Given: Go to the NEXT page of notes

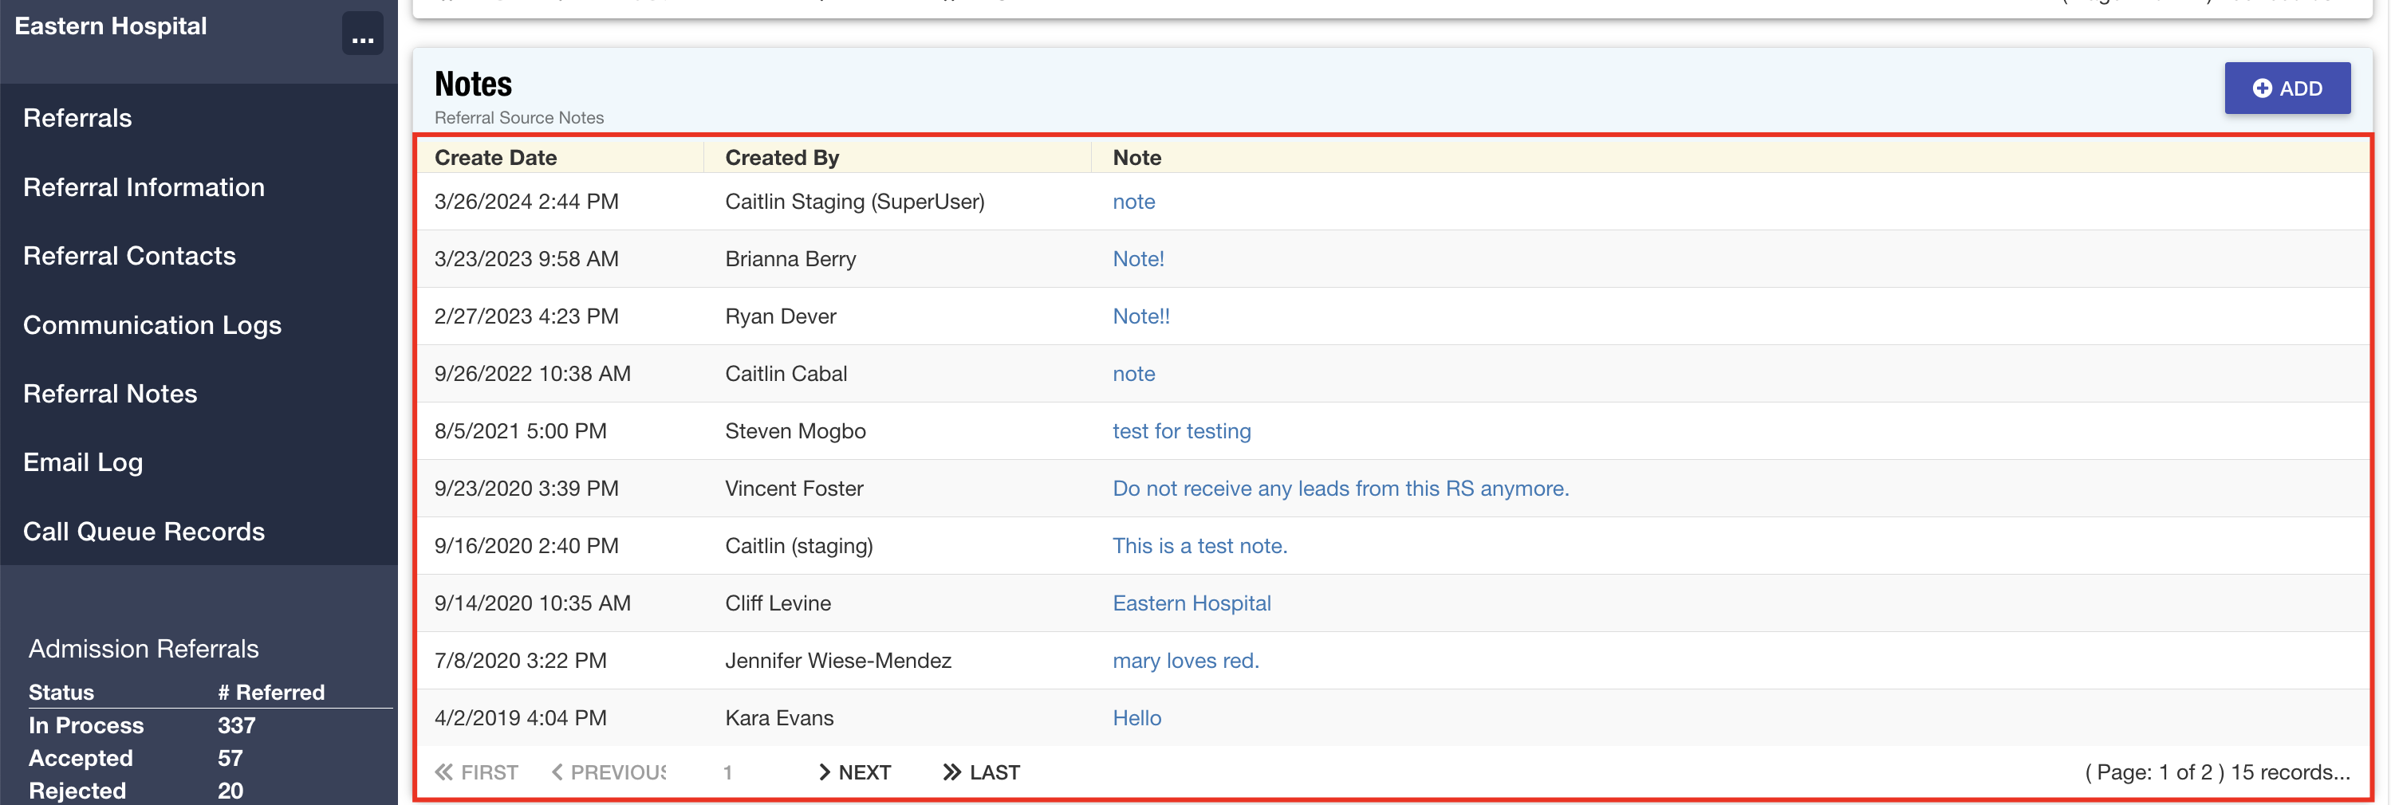Looking at the screenshot, I should coord(854,772).
